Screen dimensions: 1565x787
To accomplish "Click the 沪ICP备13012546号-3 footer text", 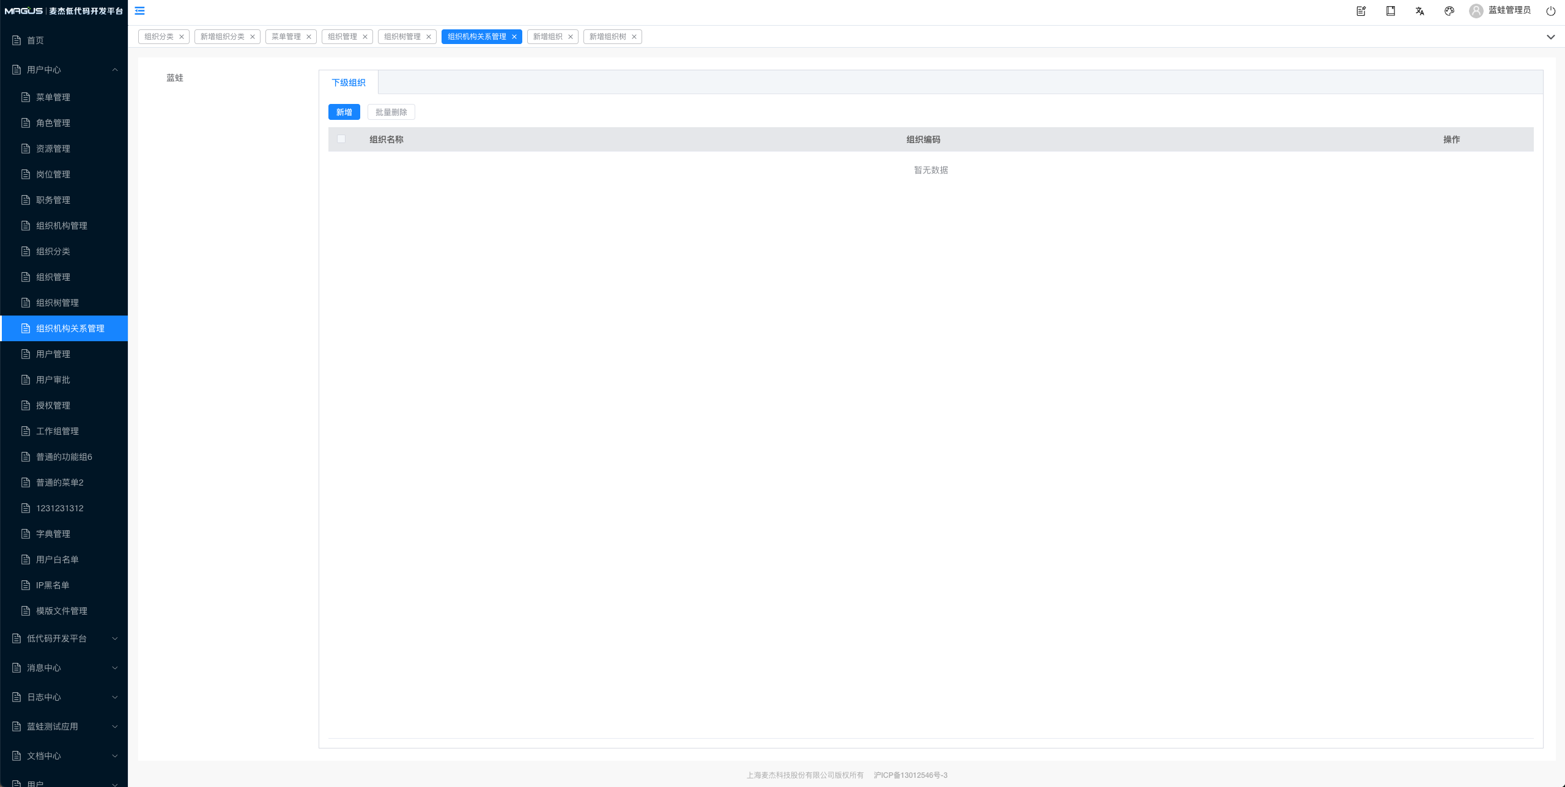I will (911, 775).
